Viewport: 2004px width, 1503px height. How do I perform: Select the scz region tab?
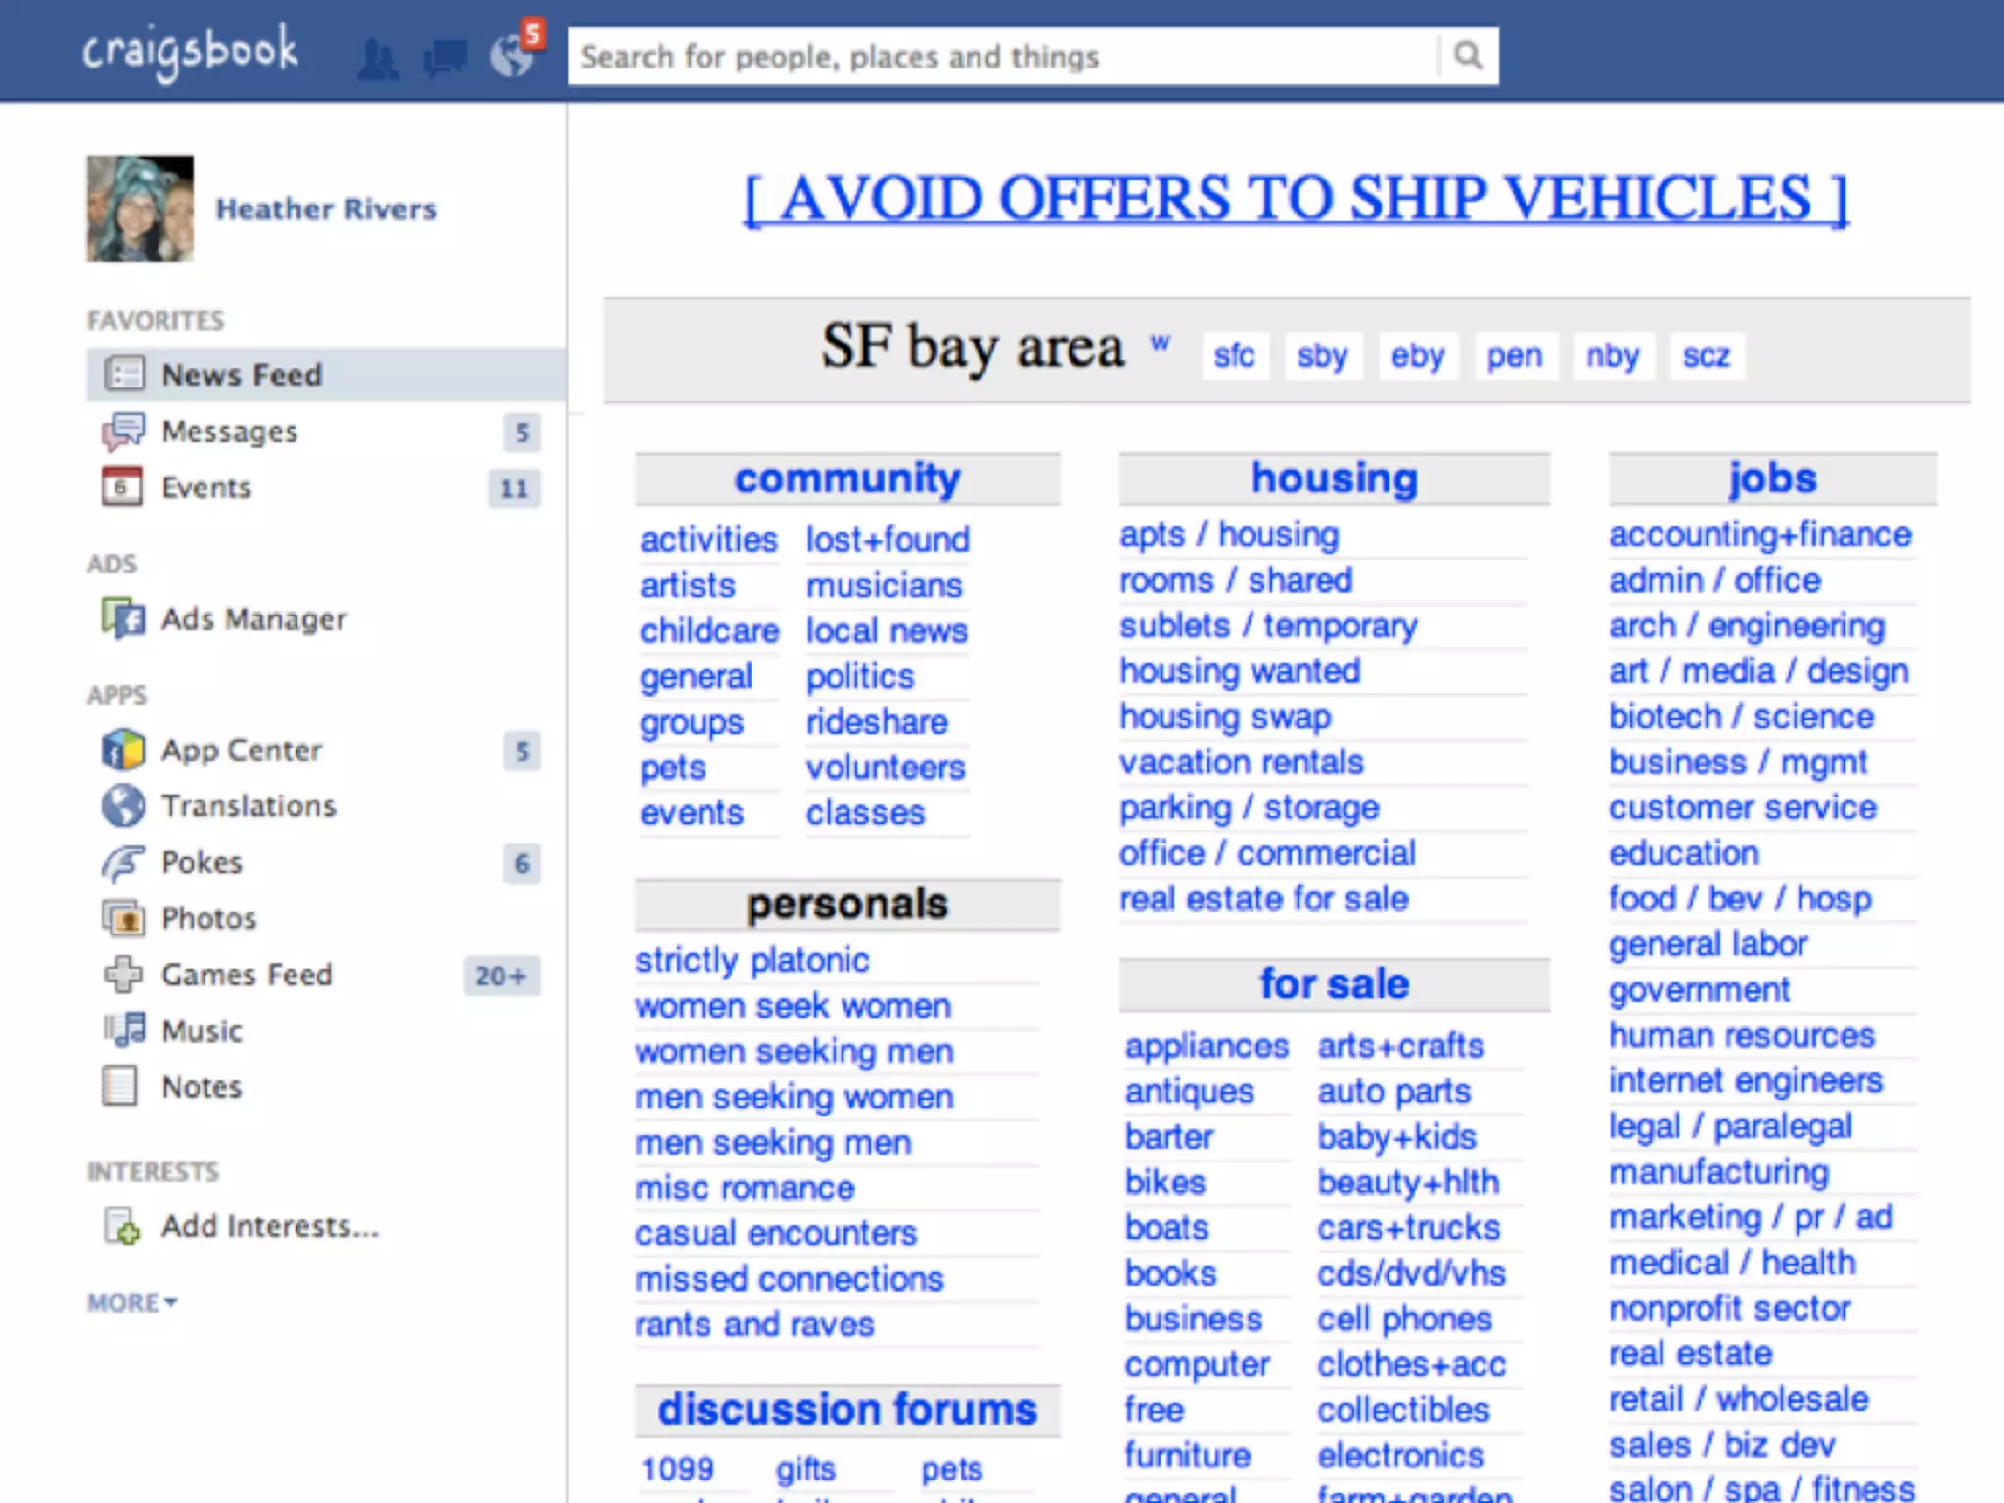pos(1707,355)
